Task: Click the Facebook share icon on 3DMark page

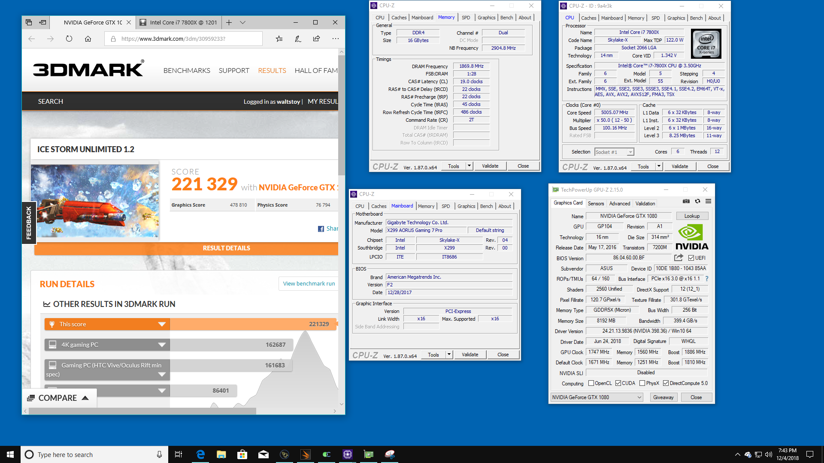Action: (321, 229)
